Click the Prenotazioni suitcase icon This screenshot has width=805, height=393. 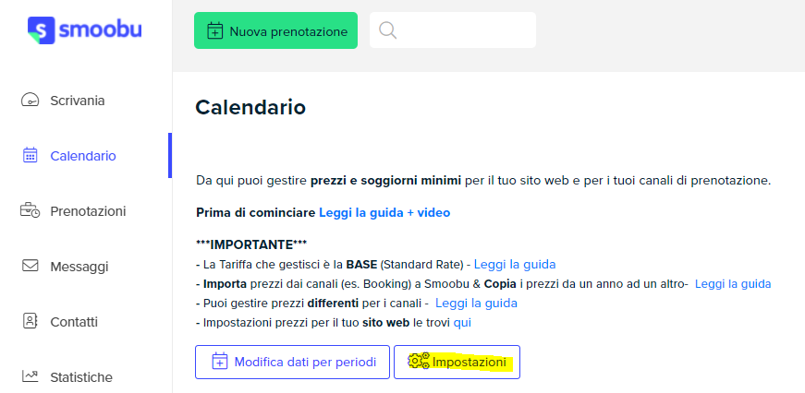[30, 210]
